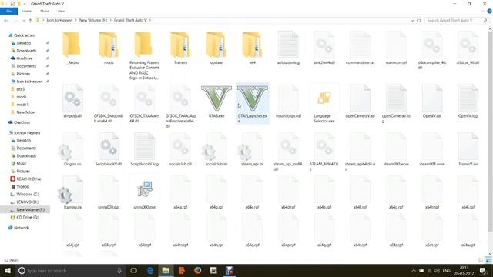
Task: Open the GTA5.exe application icon
Action: click(x=216, y=98)
